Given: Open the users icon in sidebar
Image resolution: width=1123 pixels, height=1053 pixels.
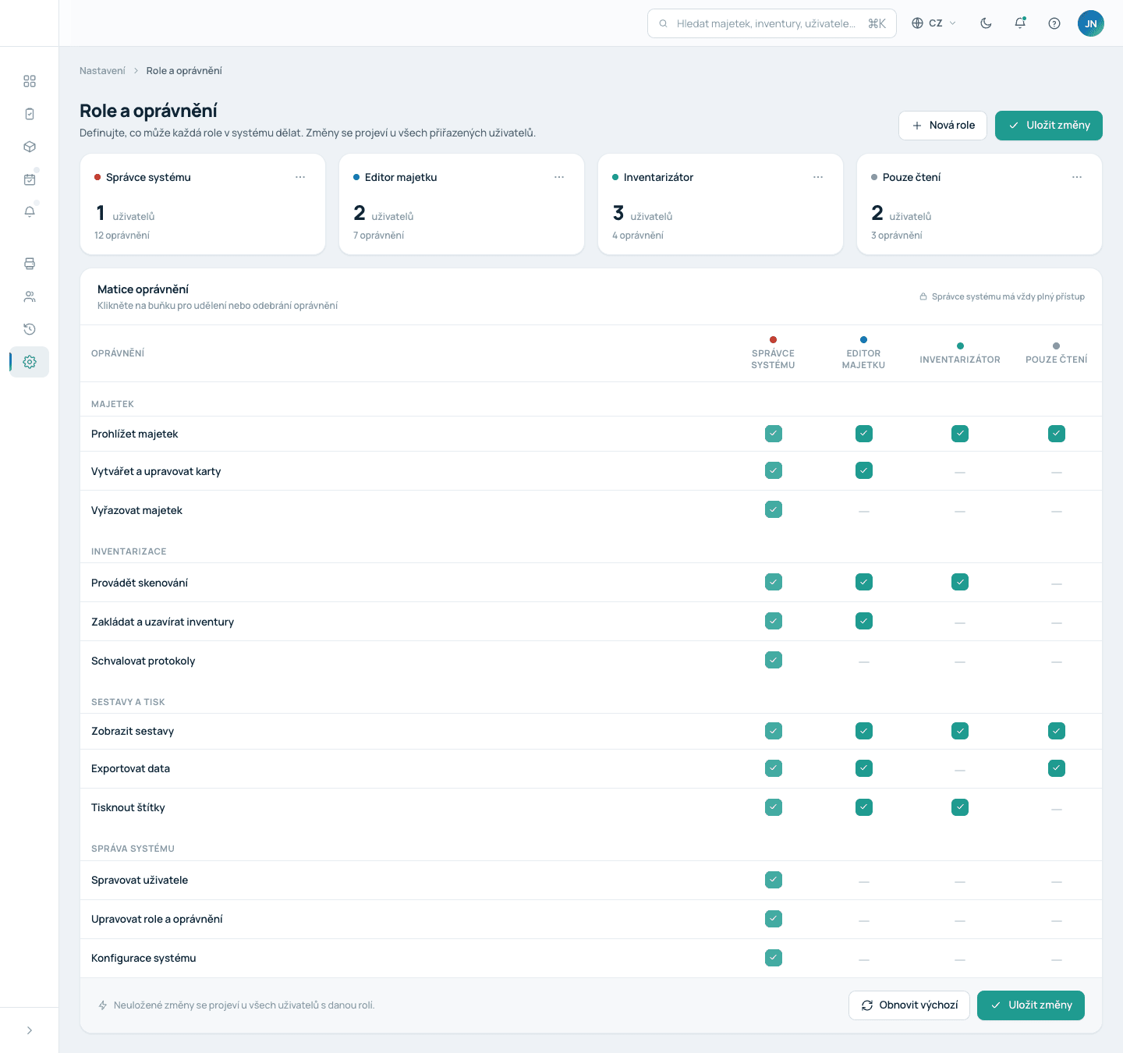Looking at the screenshot, I should click(x=30, y=296).
